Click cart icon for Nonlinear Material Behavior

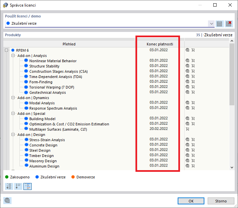(193, 61)
